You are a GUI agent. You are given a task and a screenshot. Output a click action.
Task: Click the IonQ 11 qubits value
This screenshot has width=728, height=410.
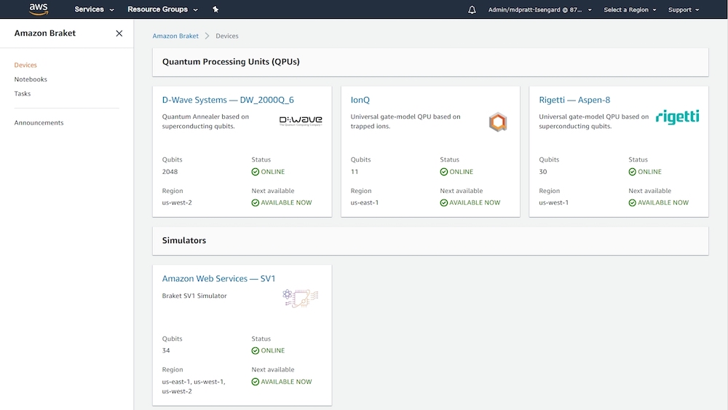tap(355, 172)
